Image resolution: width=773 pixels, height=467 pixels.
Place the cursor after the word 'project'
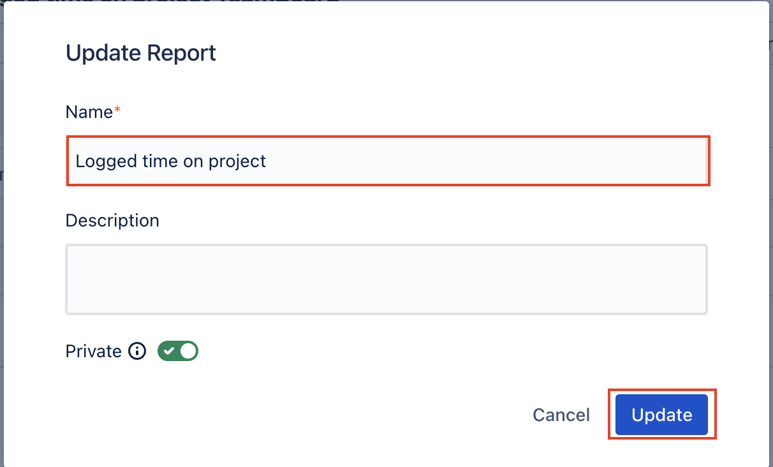coord(268,161)
